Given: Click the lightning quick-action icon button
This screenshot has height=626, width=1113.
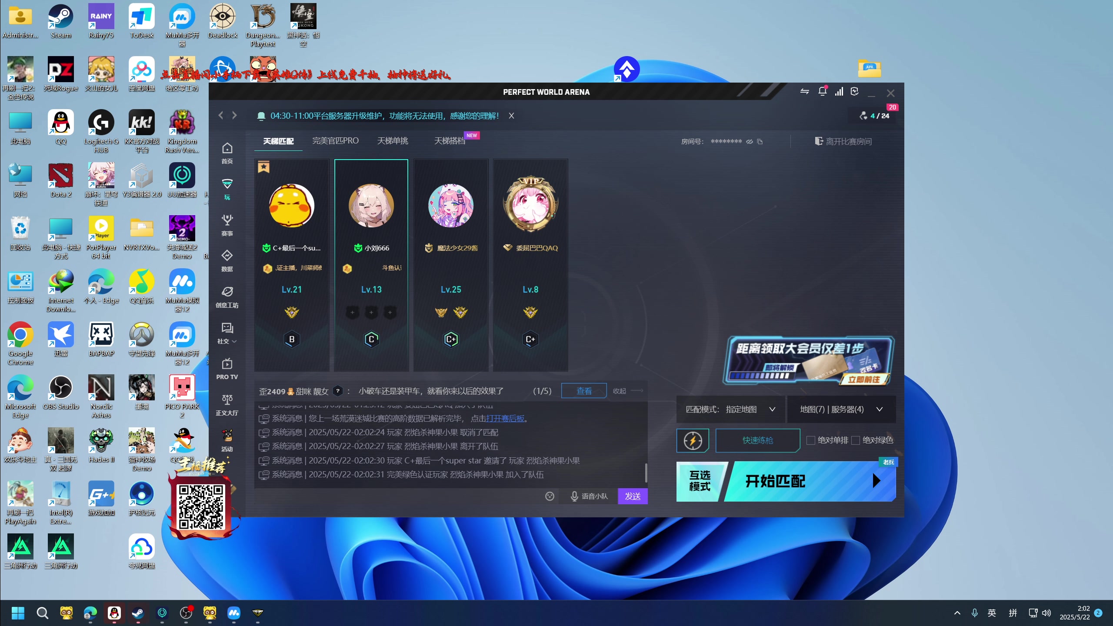Looking at the screenshot, I should pyautogui.click(x=693, y=440).
